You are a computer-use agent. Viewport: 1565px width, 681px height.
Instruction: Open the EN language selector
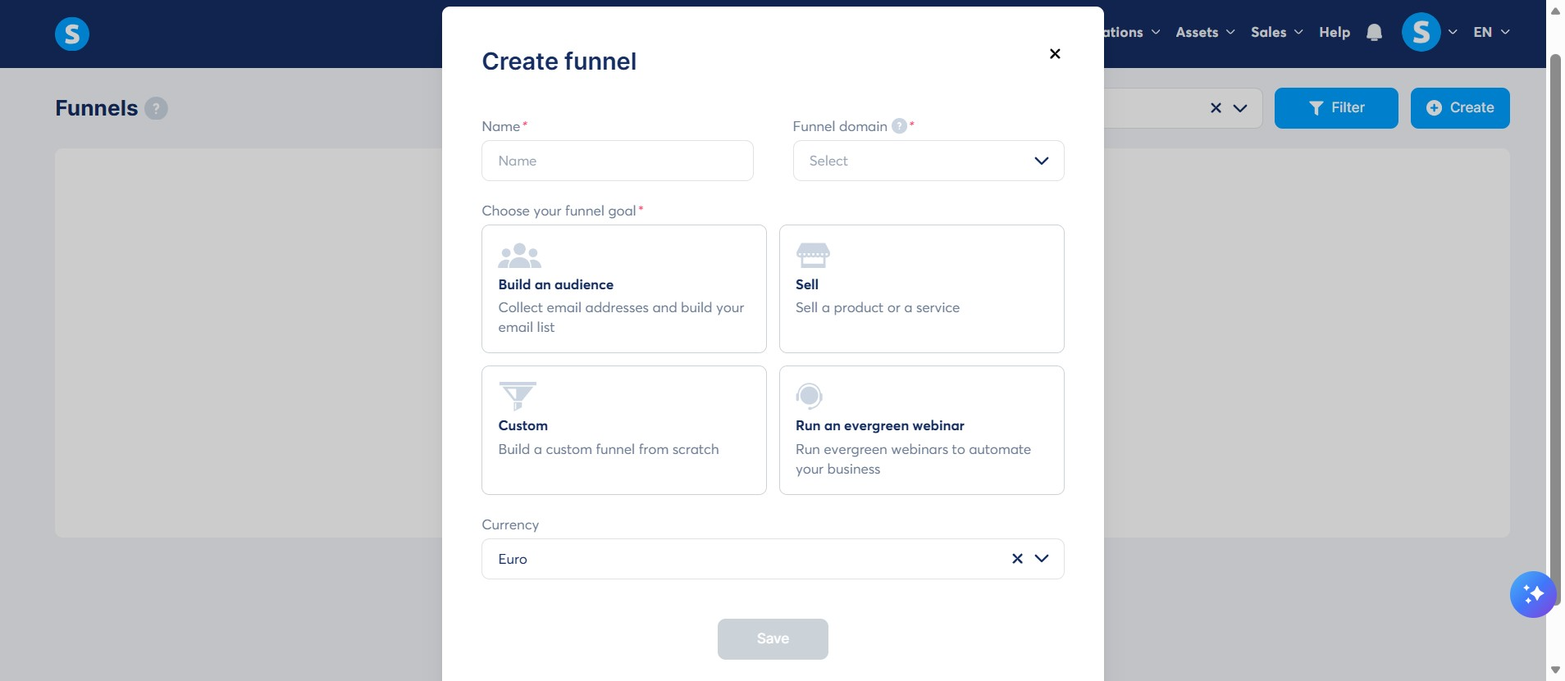(1491, 32)
